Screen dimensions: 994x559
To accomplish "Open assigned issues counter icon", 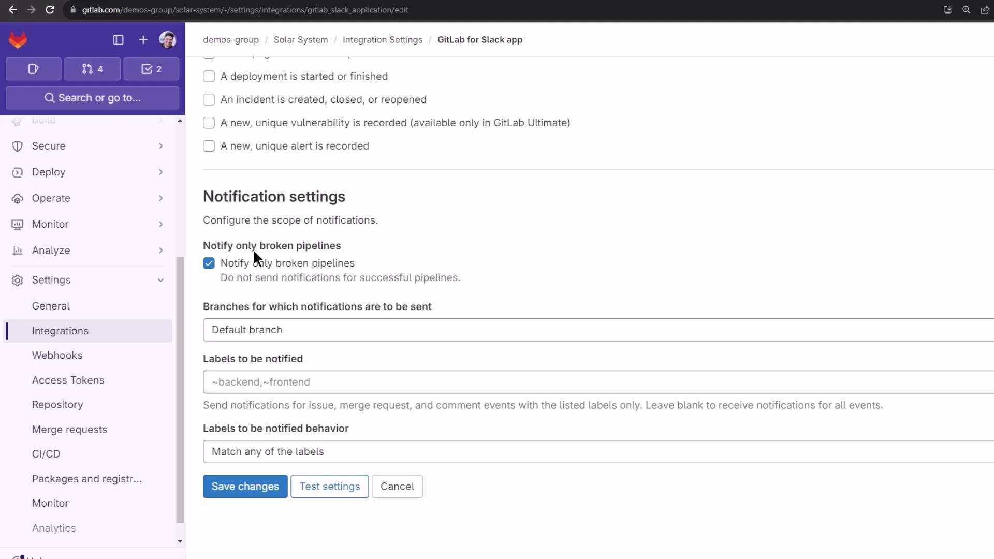I will pos(34,69).
